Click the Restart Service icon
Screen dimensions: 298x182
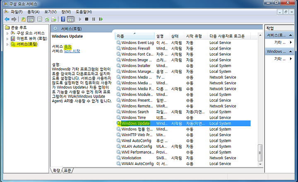coord(101,19)
